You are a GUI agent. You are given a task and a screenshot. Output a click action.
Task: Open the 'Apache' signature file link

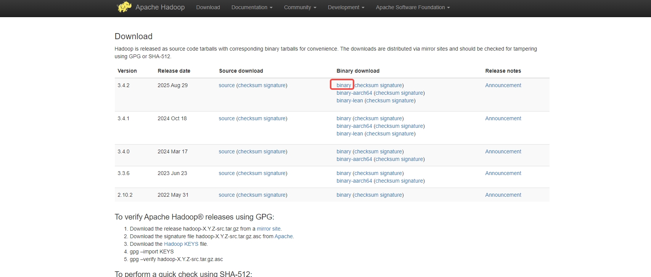284,236
